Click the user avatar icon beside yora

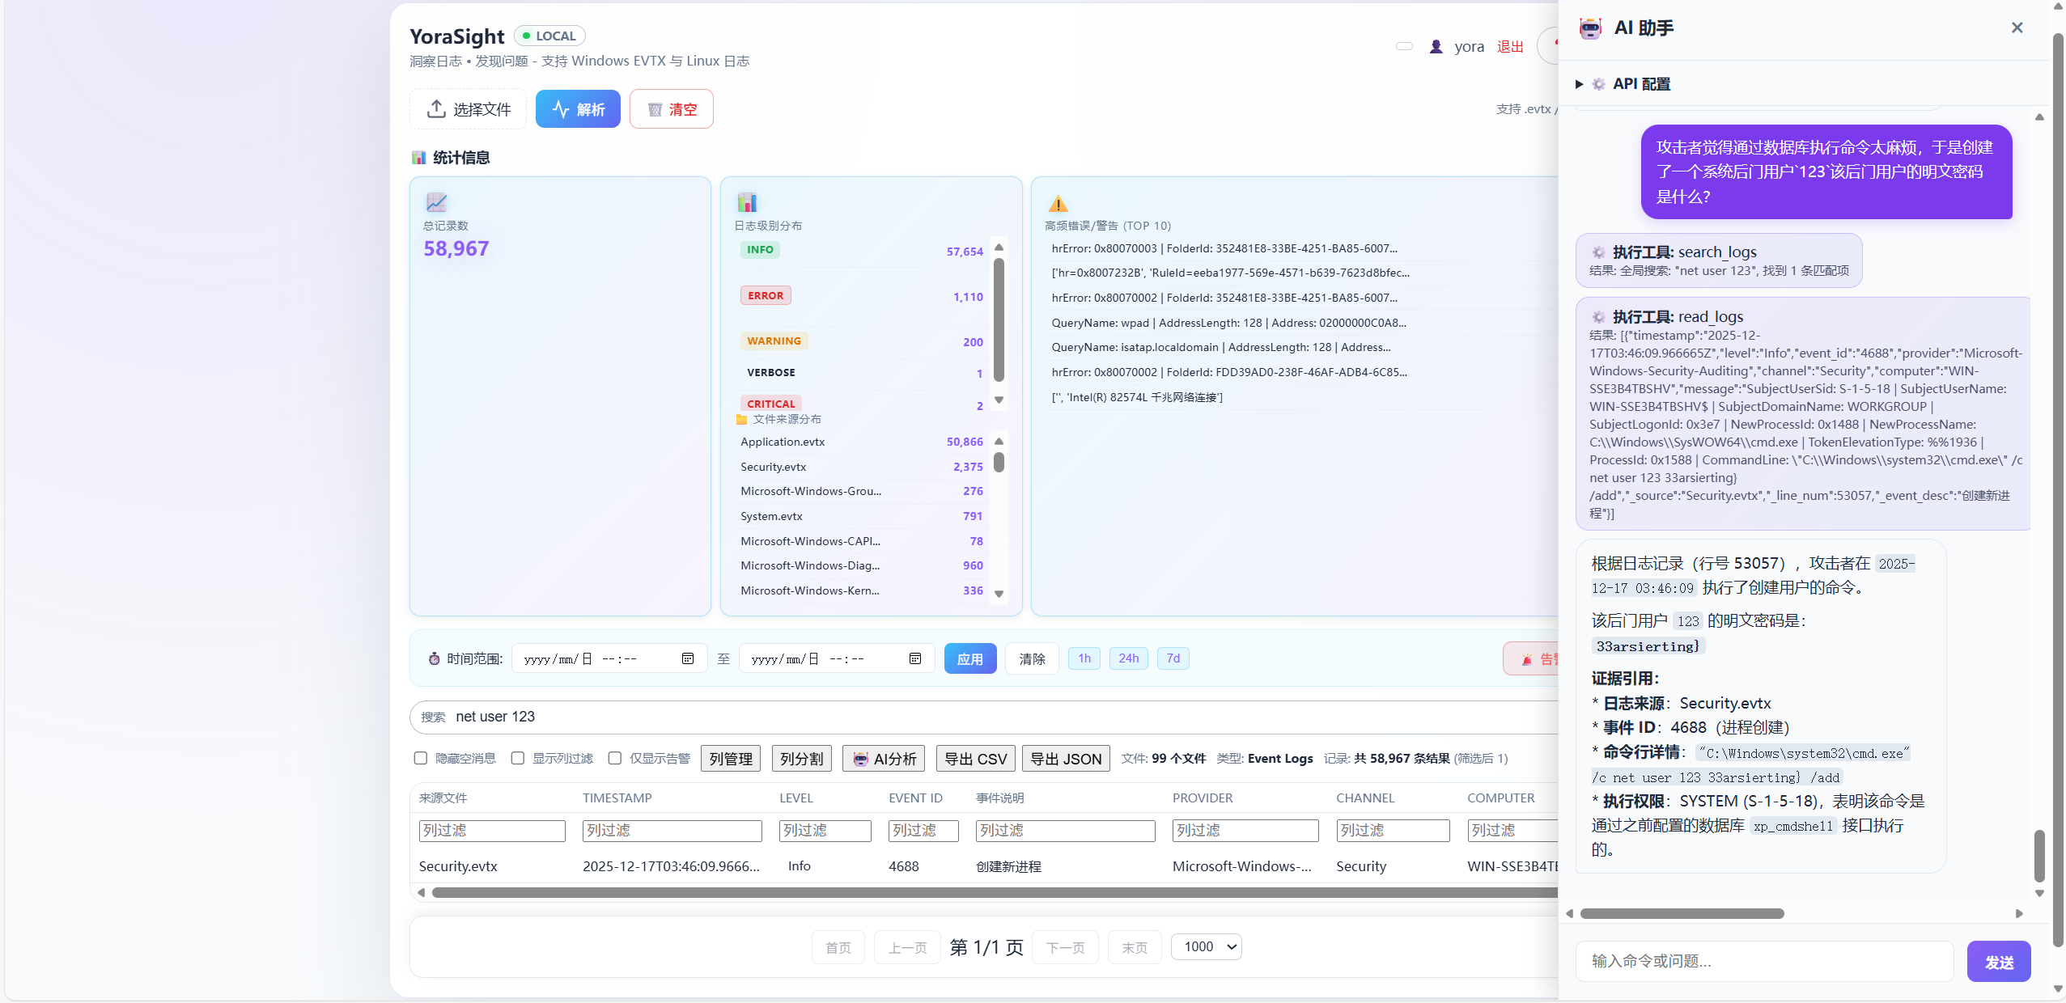(x=1436, y=47)
